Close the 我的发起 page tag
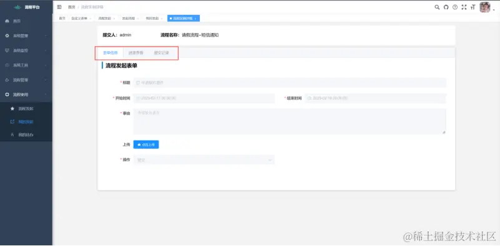Viewport: 500px width, 246px height. click(162, 19)
